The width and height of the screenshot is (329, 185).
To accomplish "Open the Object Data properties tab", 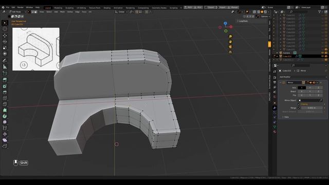I will pyautogui.click(x=275, y=127).
